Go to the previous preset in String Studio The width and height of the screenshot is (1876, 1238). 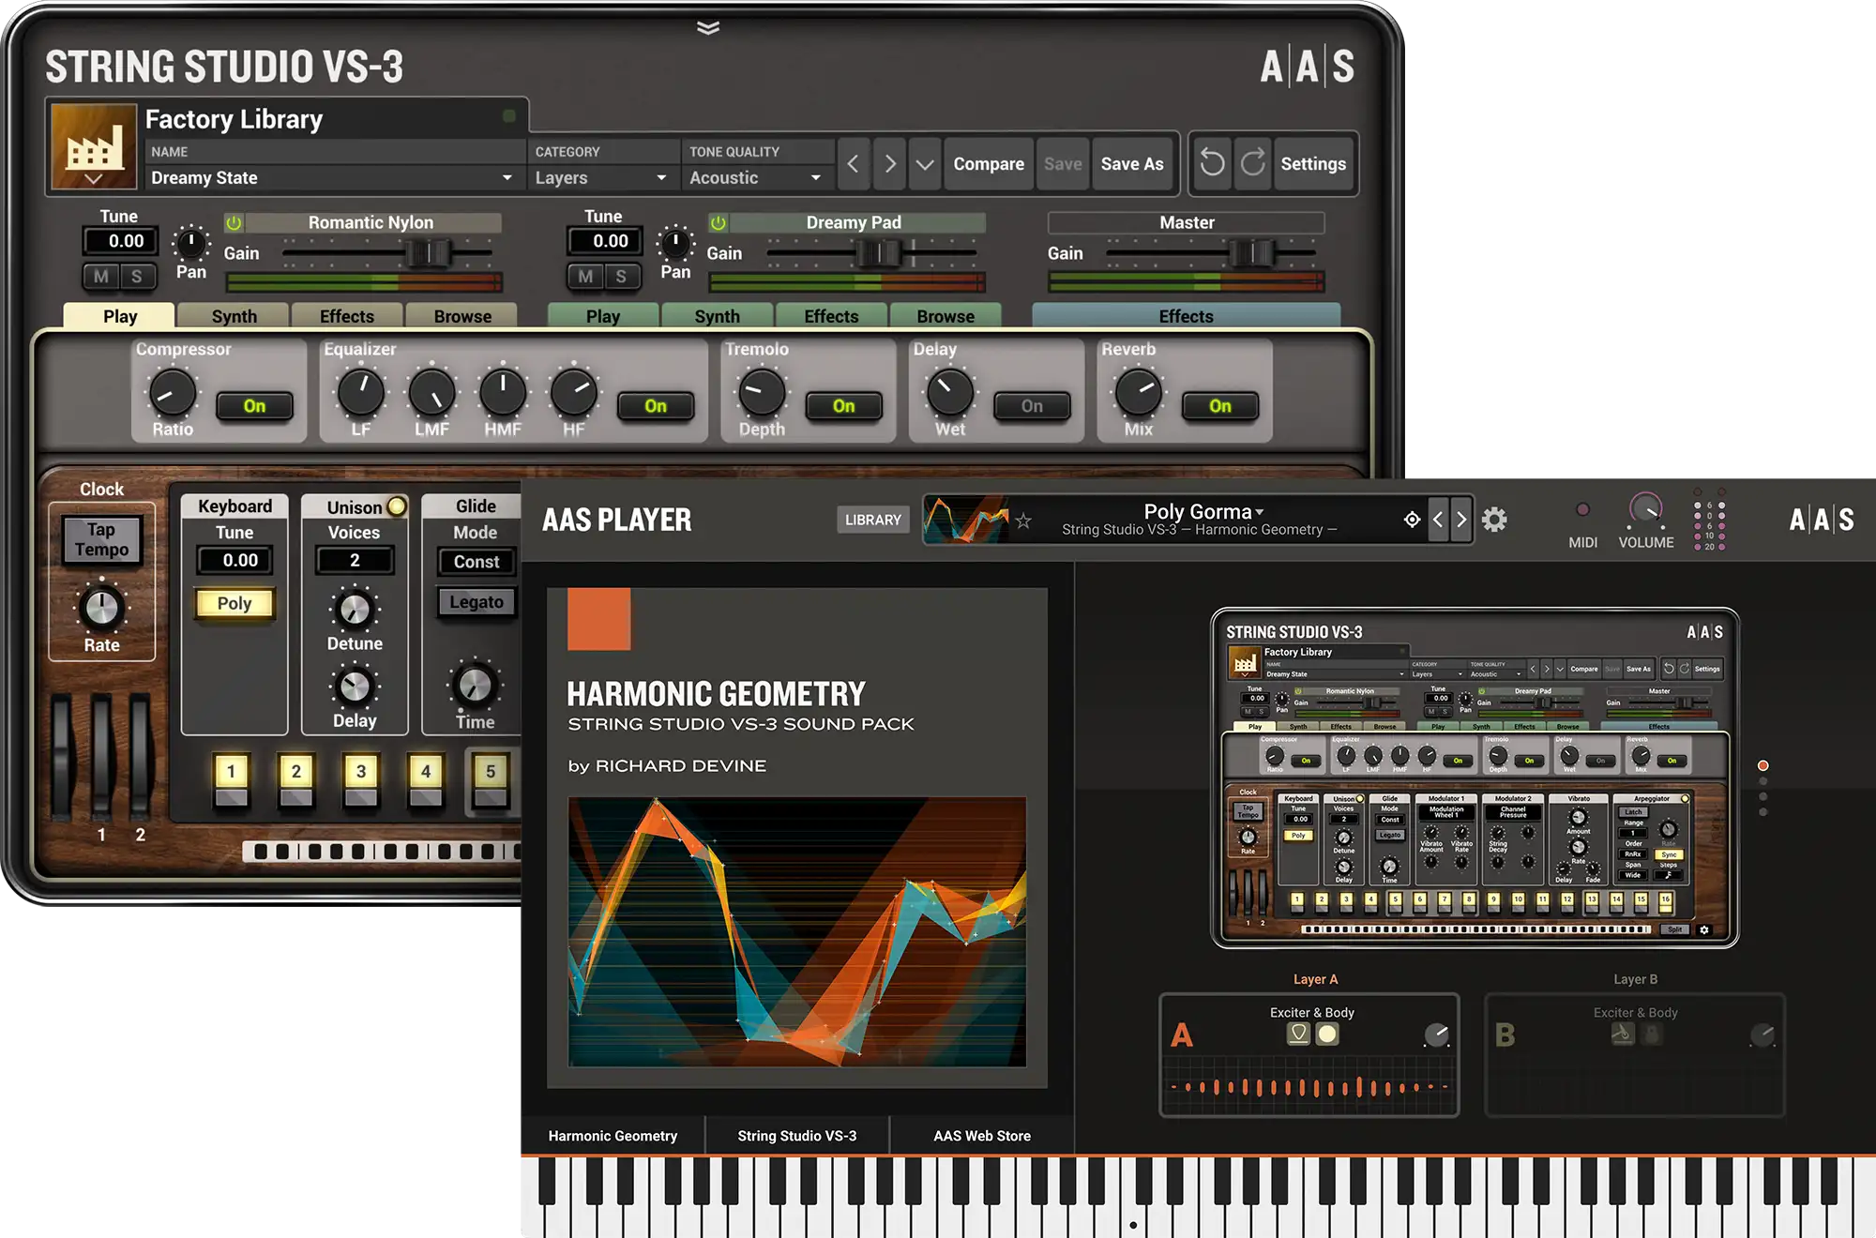click(x=853, y=163)
